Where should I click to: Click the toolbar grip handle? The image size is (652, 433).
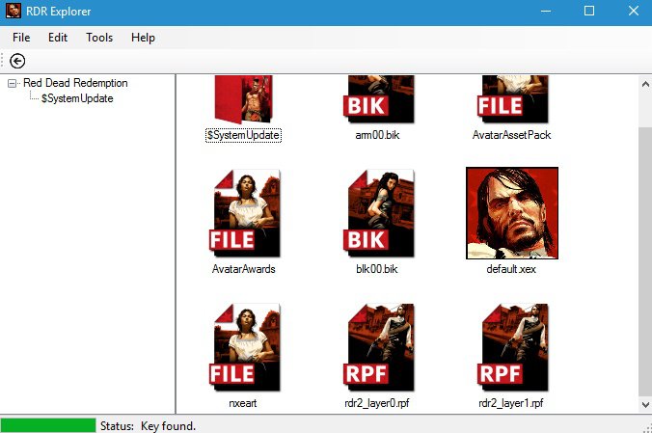tap(3, 61)
